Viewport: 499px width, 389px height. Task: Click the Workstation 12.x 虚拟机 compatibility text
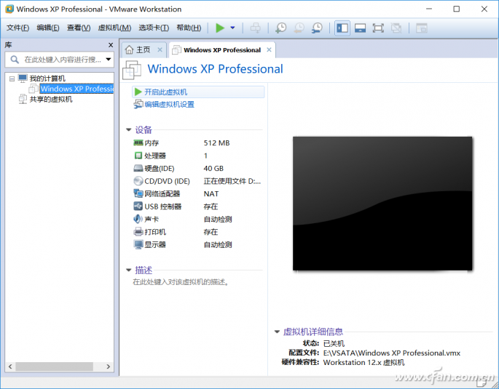coord(364,362)
